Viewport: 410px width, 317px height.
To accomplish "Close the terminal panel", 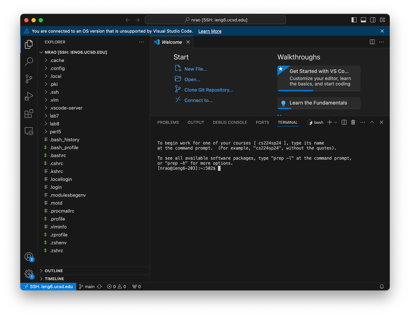I will [x=381, y=122].
